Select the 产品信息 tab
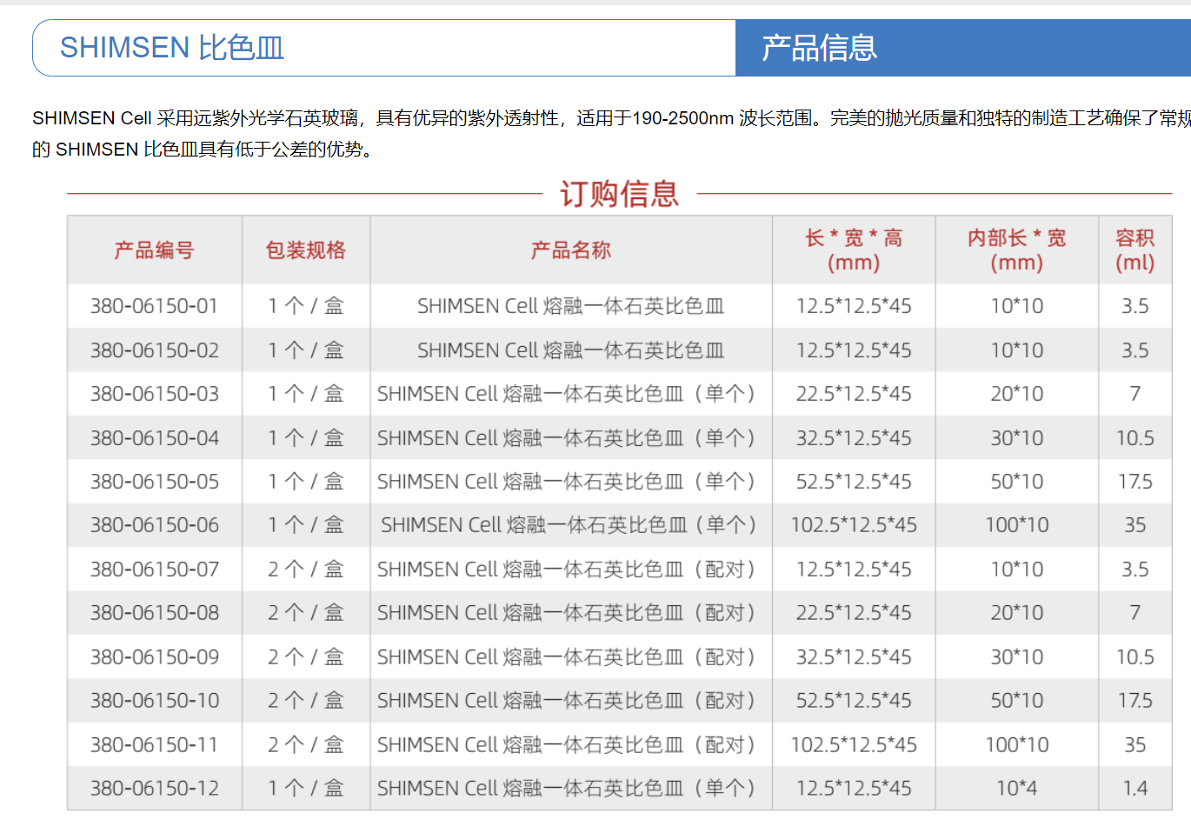1191x826 pixels. click(819, 48)
